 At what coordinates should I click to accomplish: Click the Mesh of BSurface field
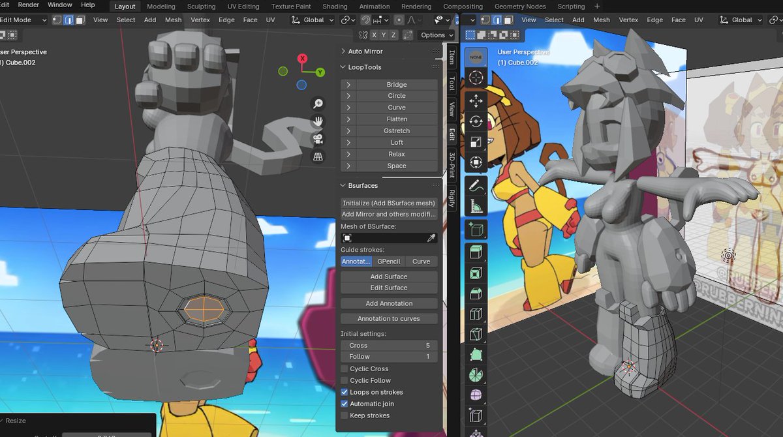tap(389, 239)
